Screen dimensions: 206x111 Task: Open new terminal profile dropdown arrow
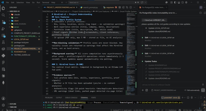point(185,97)
